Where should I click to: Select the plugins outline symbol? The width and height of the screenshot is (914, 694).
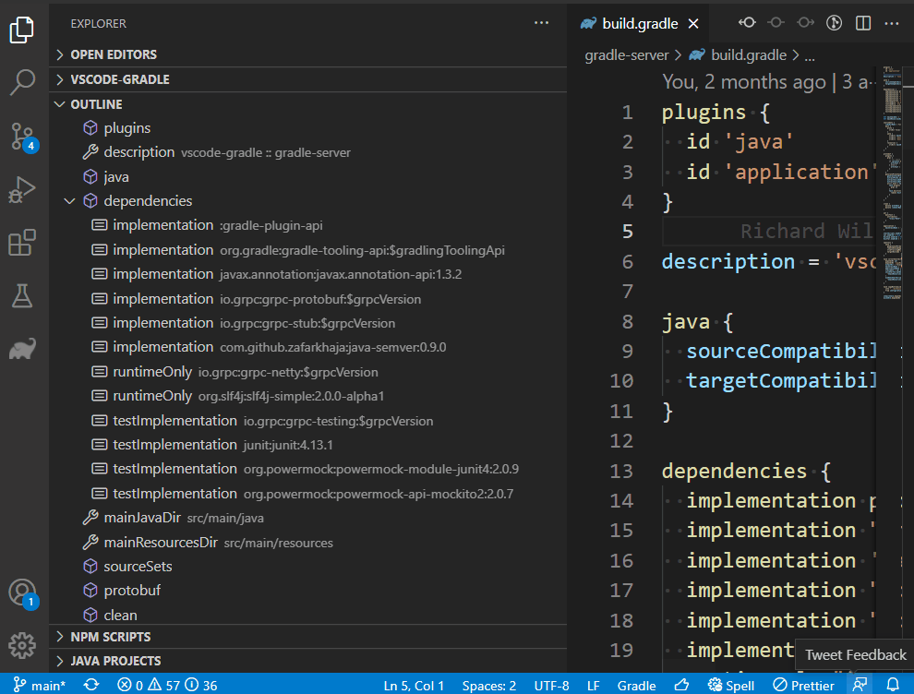tap(307, 128)
